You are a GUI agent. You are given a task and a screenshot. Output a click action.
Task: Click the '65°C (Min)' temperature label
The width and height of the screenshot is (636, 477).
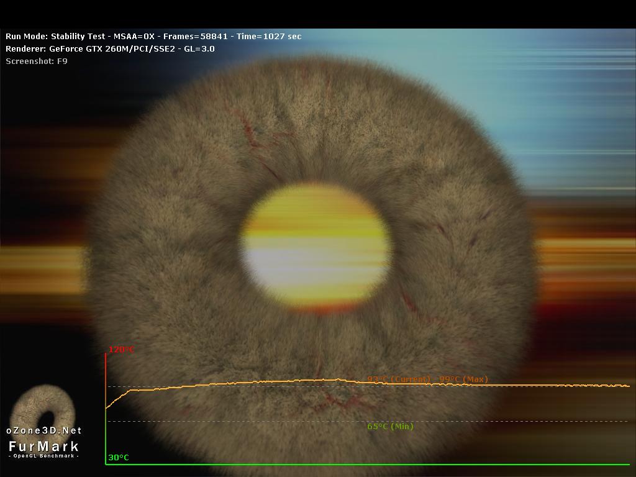390,426
